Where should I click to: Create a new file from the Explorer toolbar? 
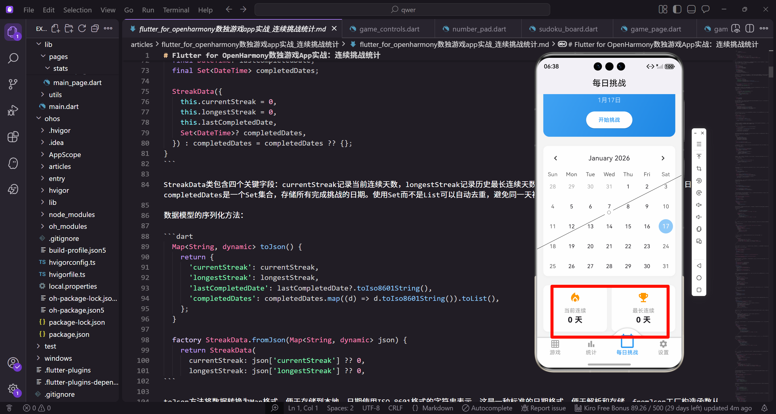click(55, 28)
